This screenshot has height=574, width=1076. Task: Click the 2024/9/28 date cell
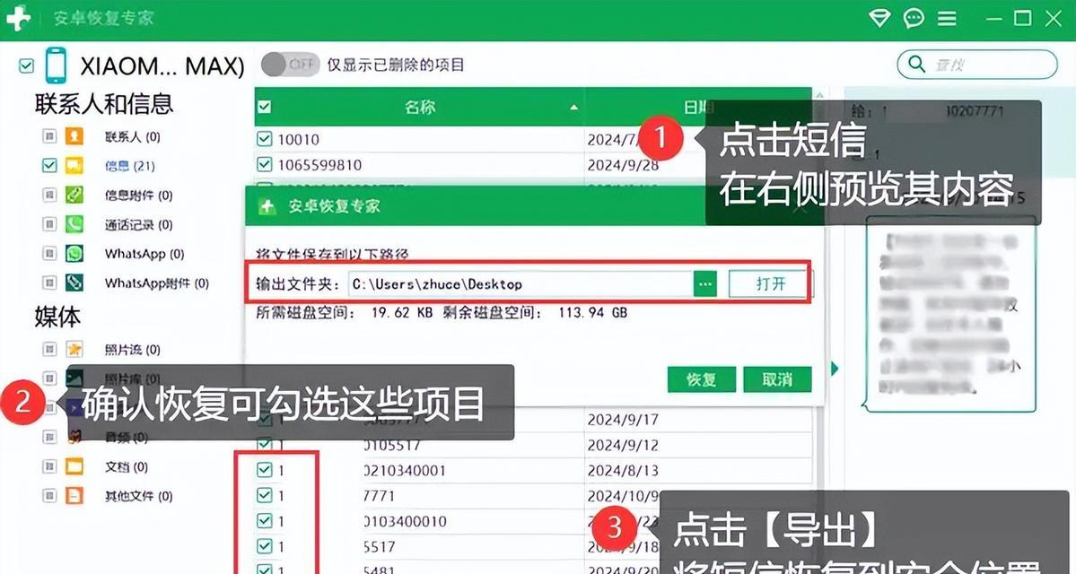(623, 165)
